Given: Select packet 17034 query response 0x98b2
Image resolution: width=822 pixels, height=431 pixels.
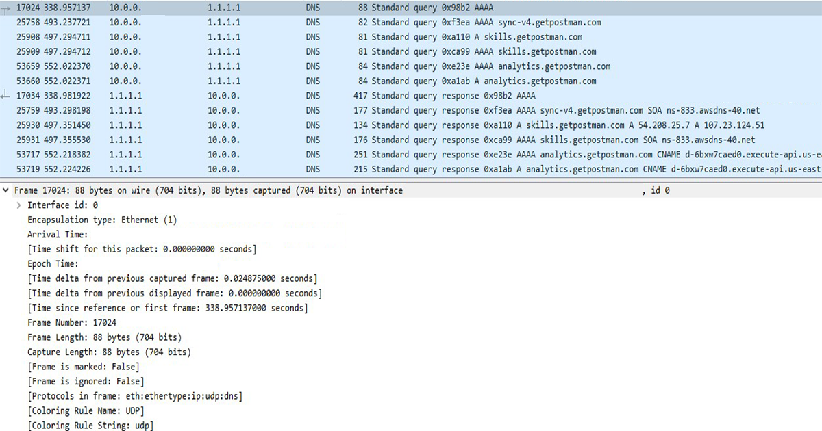Looking at the screenshot, I should (x=411, y=96).
